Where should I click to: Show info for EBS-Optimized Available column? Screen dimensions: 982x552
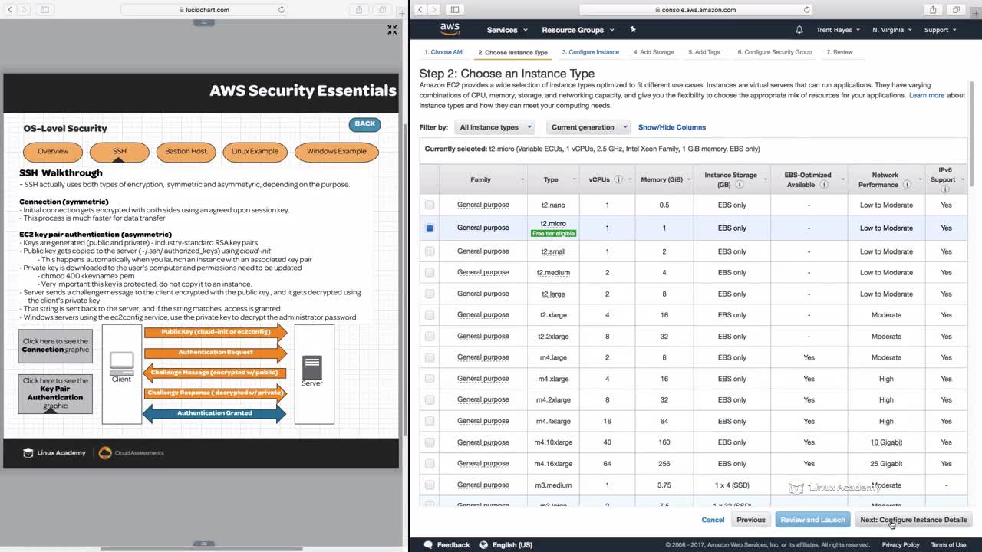824,185
